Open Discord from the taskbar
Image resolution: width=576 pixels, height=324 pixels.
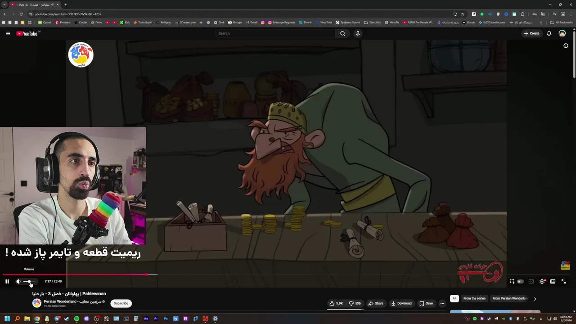[x=86, y=319]
